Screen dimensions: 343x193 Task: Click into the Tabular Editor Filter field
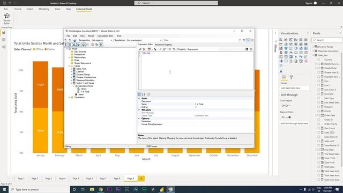(200, 40)
